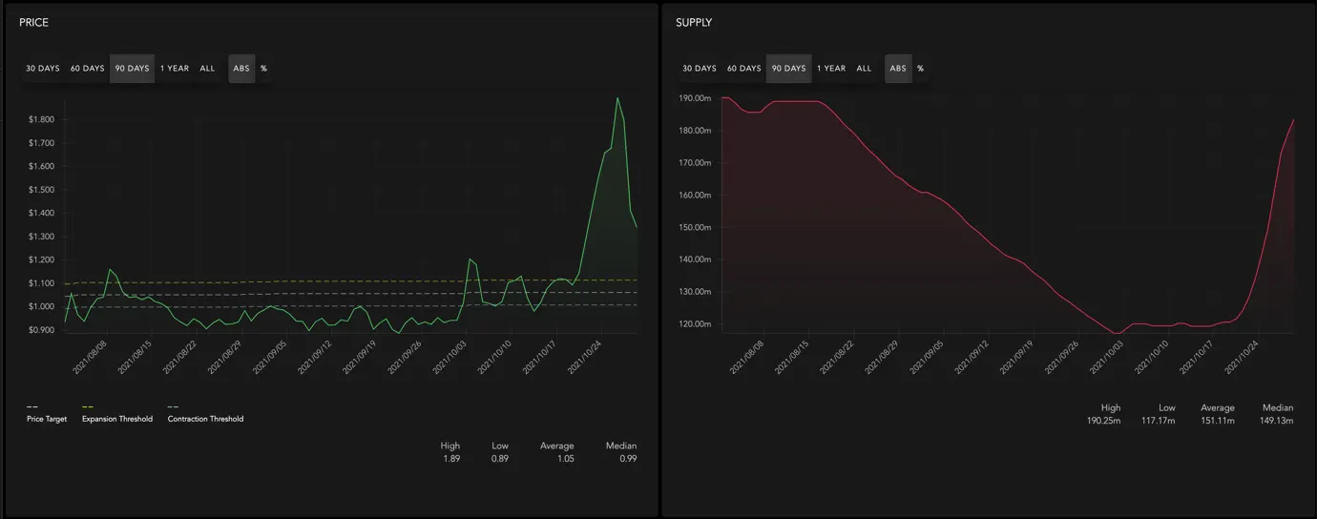Choose 90 DAYS range on Price chart

(x=132, y=69)
